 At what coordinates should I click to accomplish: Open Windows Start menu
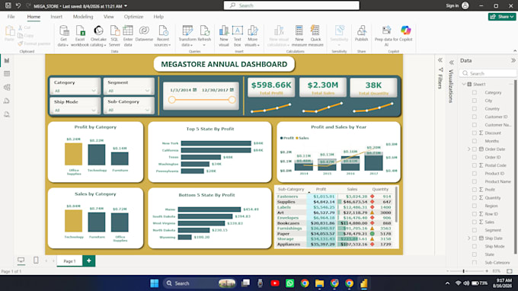click(x=155, y=283)
